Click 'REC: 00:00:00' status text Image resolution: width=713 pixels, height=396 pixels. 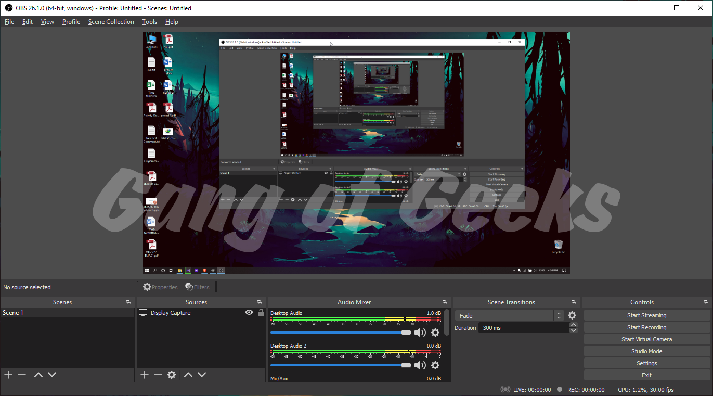pyautogui.click(x=586, y=389)
